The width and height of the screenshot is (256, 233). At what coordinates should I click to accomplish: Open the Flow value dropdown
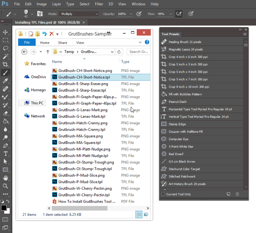click(x=170, y=14)
